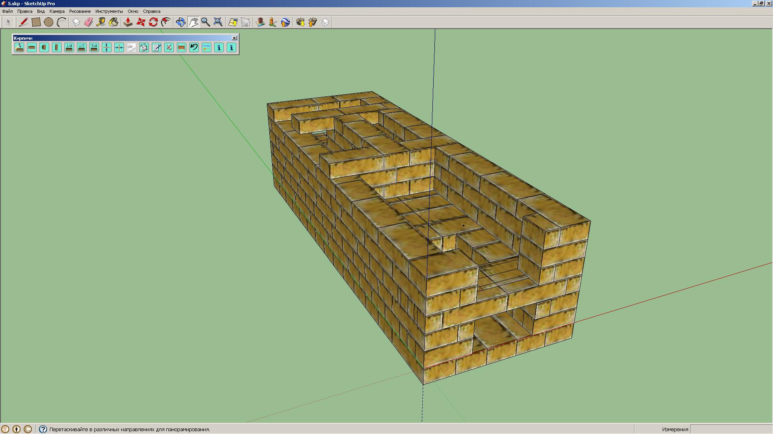Click the Zoom Extents tool
The image size is (773, 434).
tap(218, 22)
